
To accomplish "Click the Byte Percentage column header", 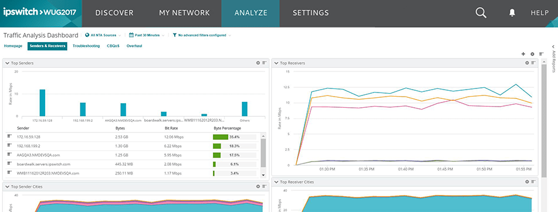I will click(x=227, y=128).
